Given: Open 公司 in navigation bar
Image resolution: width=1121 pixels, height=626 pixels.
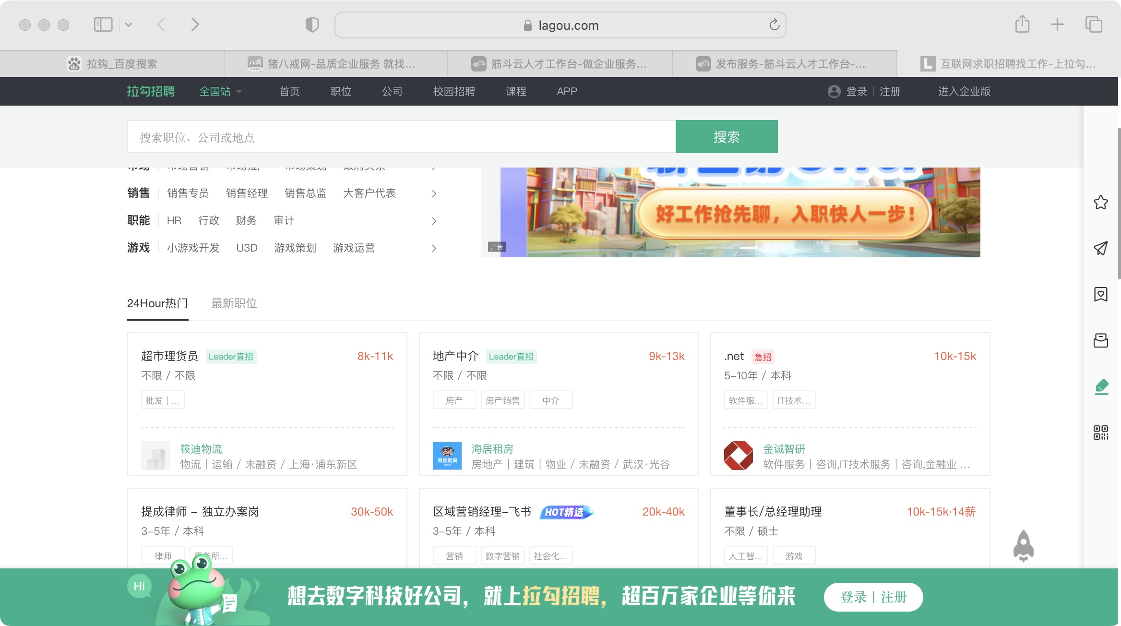Looking at the screenshot, I should (392, 91).
